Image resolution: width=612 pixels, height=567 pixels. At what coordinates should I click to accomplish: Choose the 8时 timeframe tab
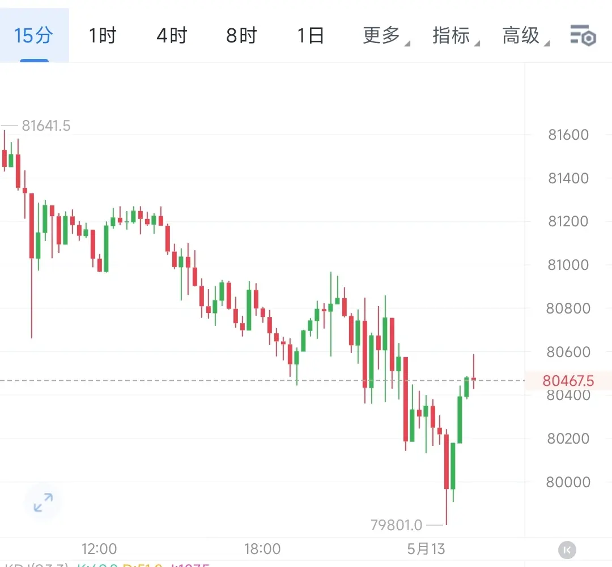click(241, 36)
